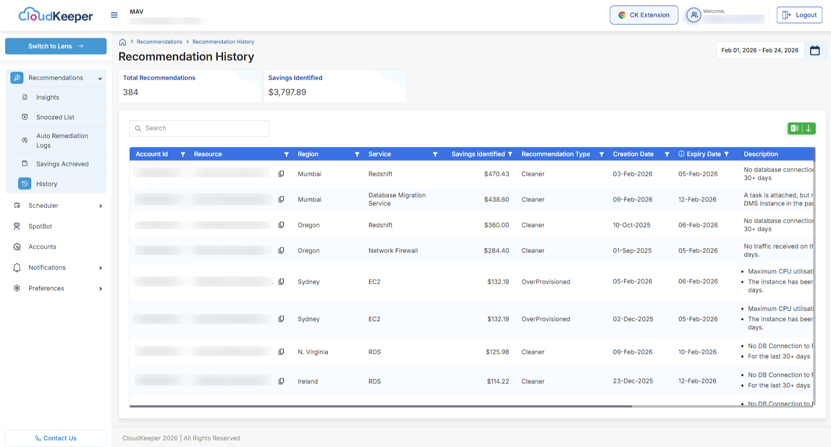Screen dimensions: 831x447
Task: Go to the Snoozed List page
Action: pos(55,117)
